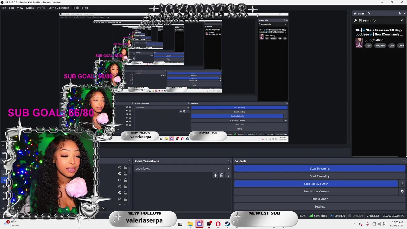
Task: Float the Scene Transitions dock via its header icon
Action: [229, 161]
